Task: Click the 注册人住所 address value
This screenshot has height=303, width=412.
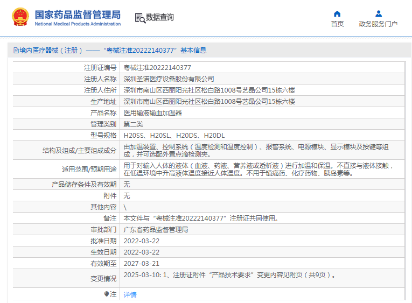Action: (x=209, y=90)
